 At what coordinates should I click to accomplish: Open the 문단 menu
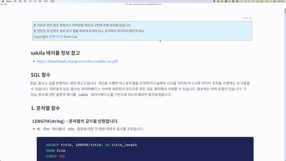click(x=25, y=1)
